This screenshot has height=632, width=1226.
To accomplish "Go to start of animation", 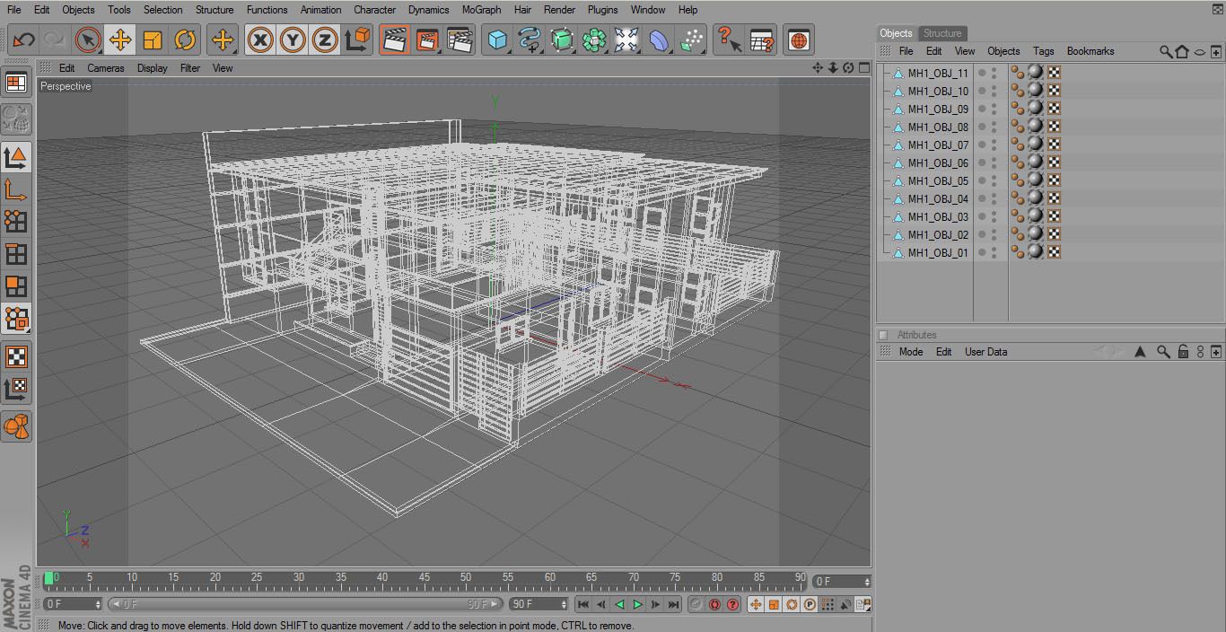I will point(583,604).
